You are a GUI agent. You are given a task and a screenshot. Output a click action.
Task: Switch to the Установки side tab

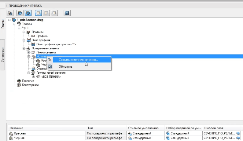[3, 55]
